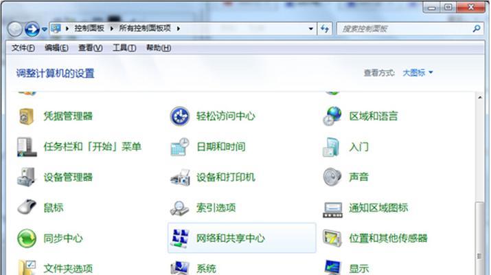Click the scrollbar up arrow
The image size is (491, 275).
click(x=480, y=98)
